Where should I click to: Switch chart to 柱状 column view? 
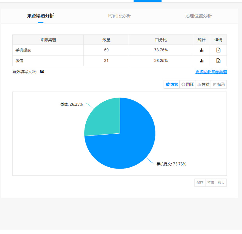pos(203,85)
